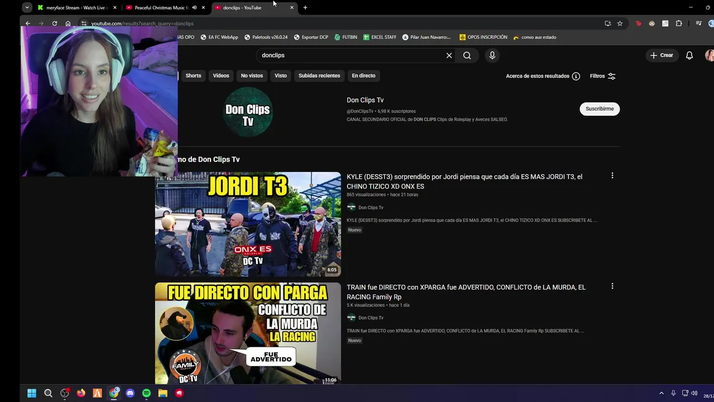Filter results by Shorts
714x402 pixels.
(x=193, y=75)
